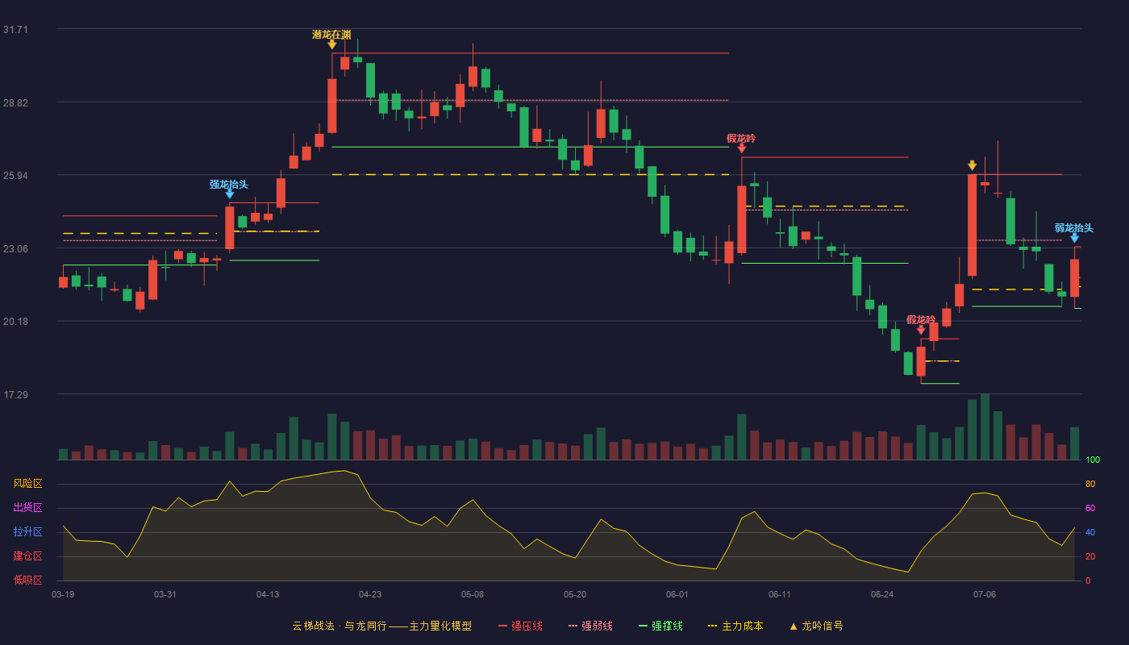Click the 60 indicator scale label
The width and height of the screenshot is (1129, 645).
pyautogui.click(x=1090, y=509)
